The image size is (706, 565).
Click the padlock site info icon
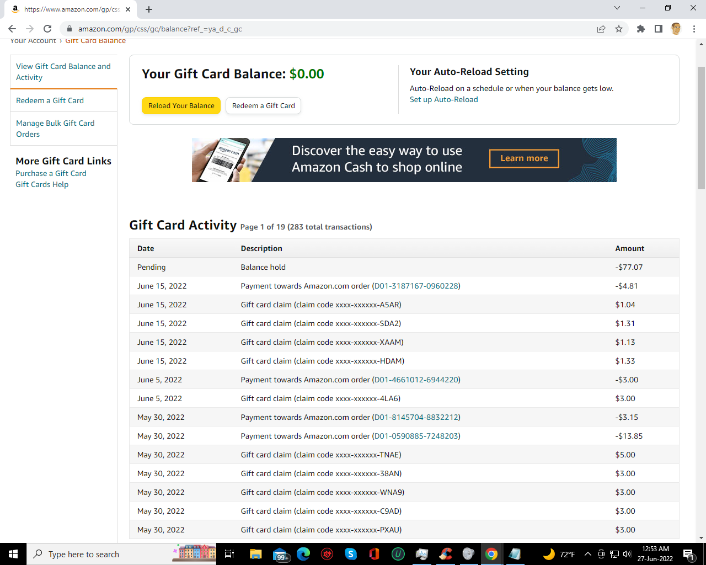click(69, 29)
